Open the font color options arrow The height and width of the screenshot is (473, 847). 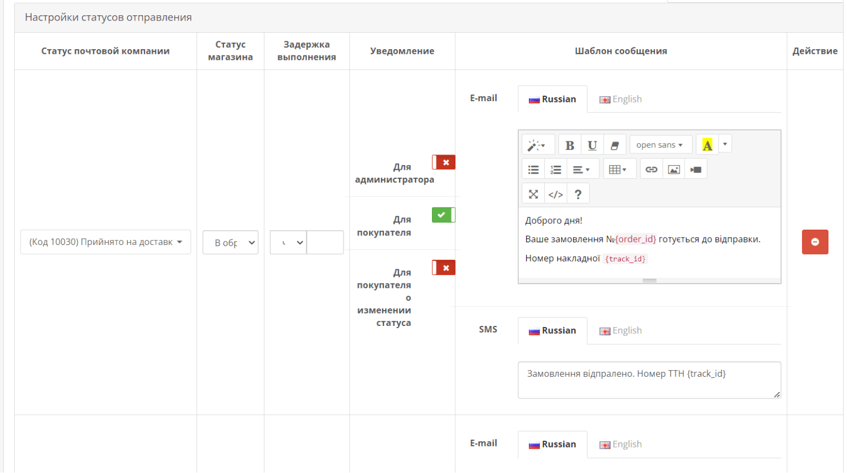tap(725, 144)
